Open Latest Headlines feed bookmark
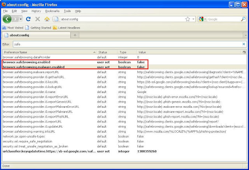Viewport: 249px width, 170px height. coord(67,28)
